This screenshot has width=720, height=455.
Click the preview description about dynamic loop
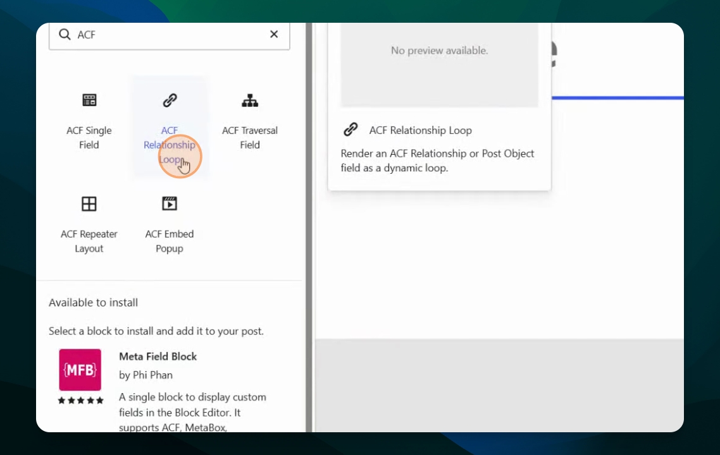click(x=437, y=161)
